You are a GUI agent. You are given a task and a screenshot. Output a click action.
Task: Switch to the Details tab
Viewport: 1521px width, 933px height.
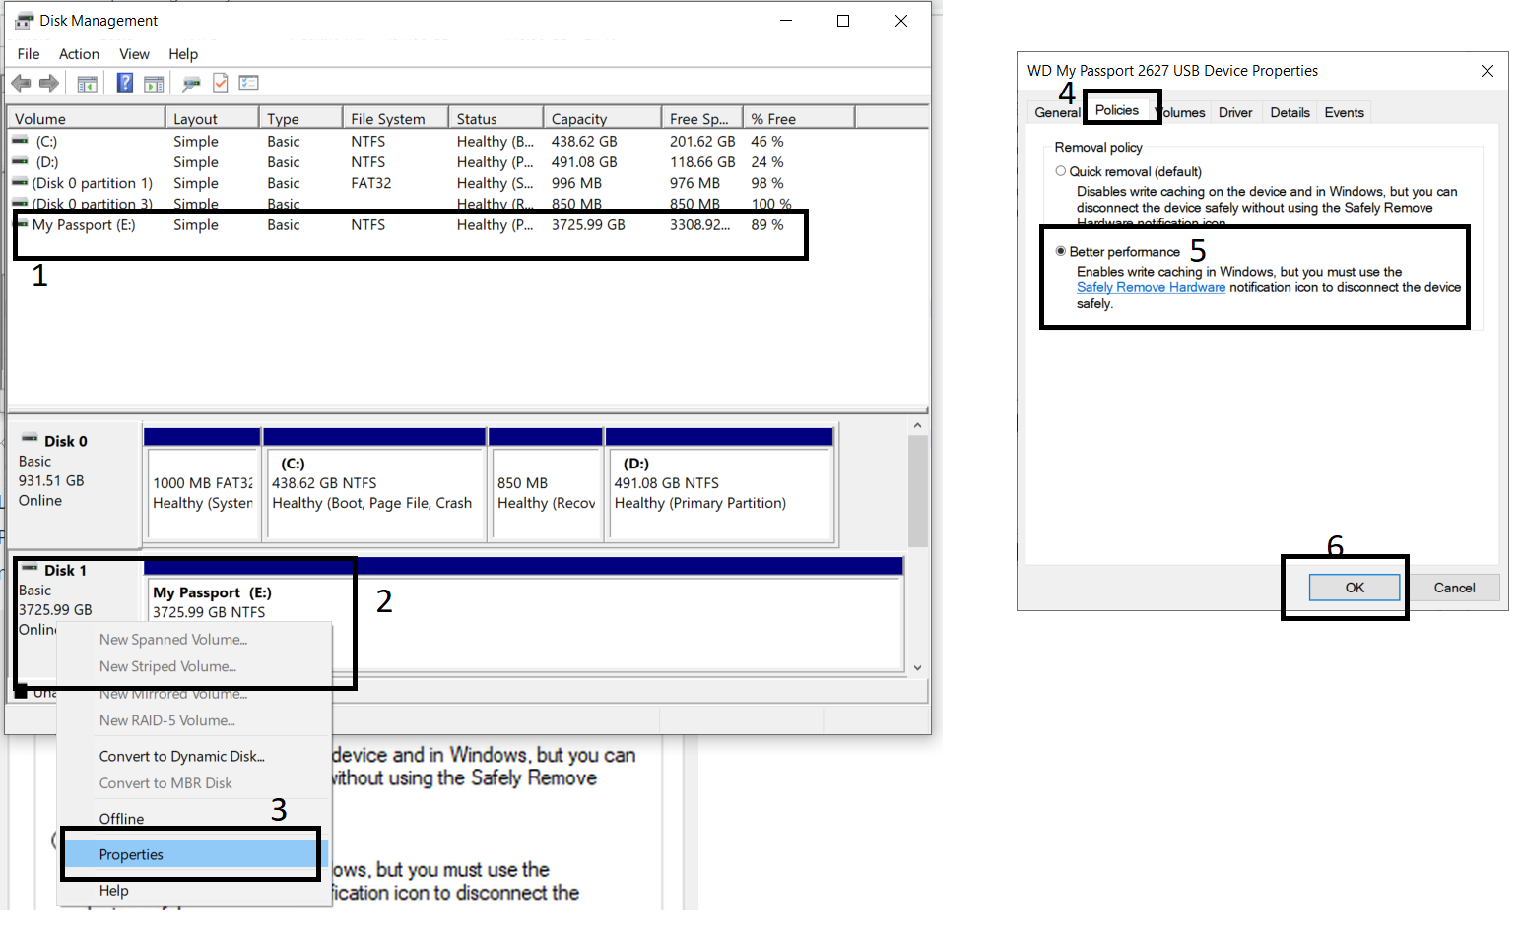(x=1290, y=112)
